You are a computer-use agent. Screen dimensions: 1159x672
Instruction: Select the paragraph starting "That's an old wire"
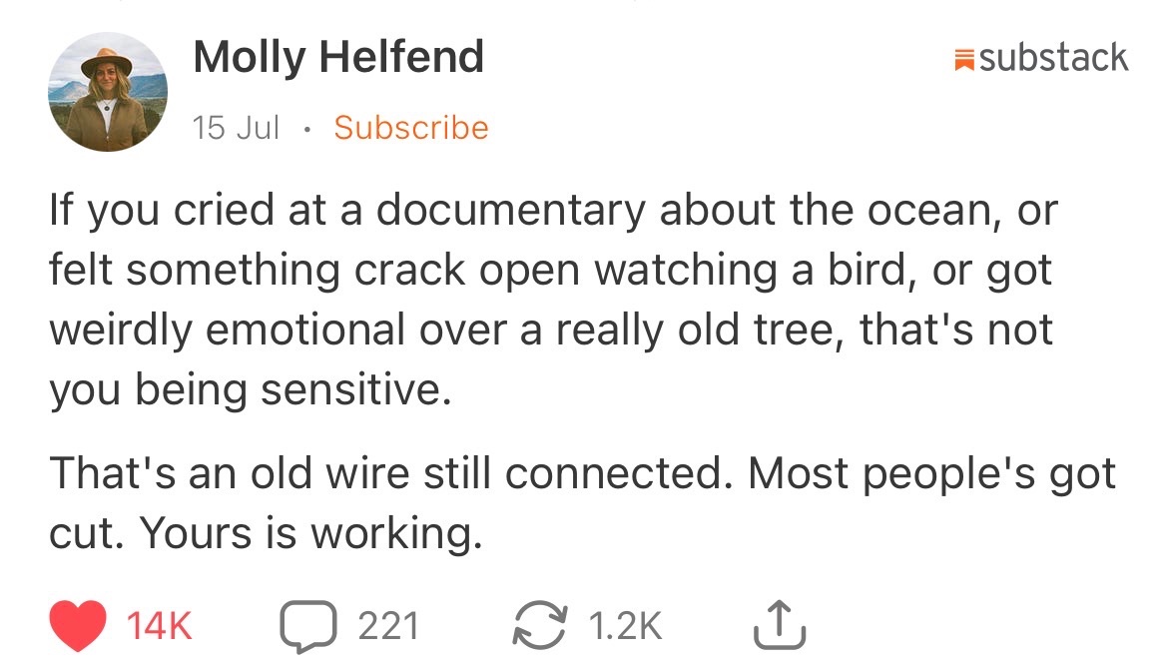(582, 502)
